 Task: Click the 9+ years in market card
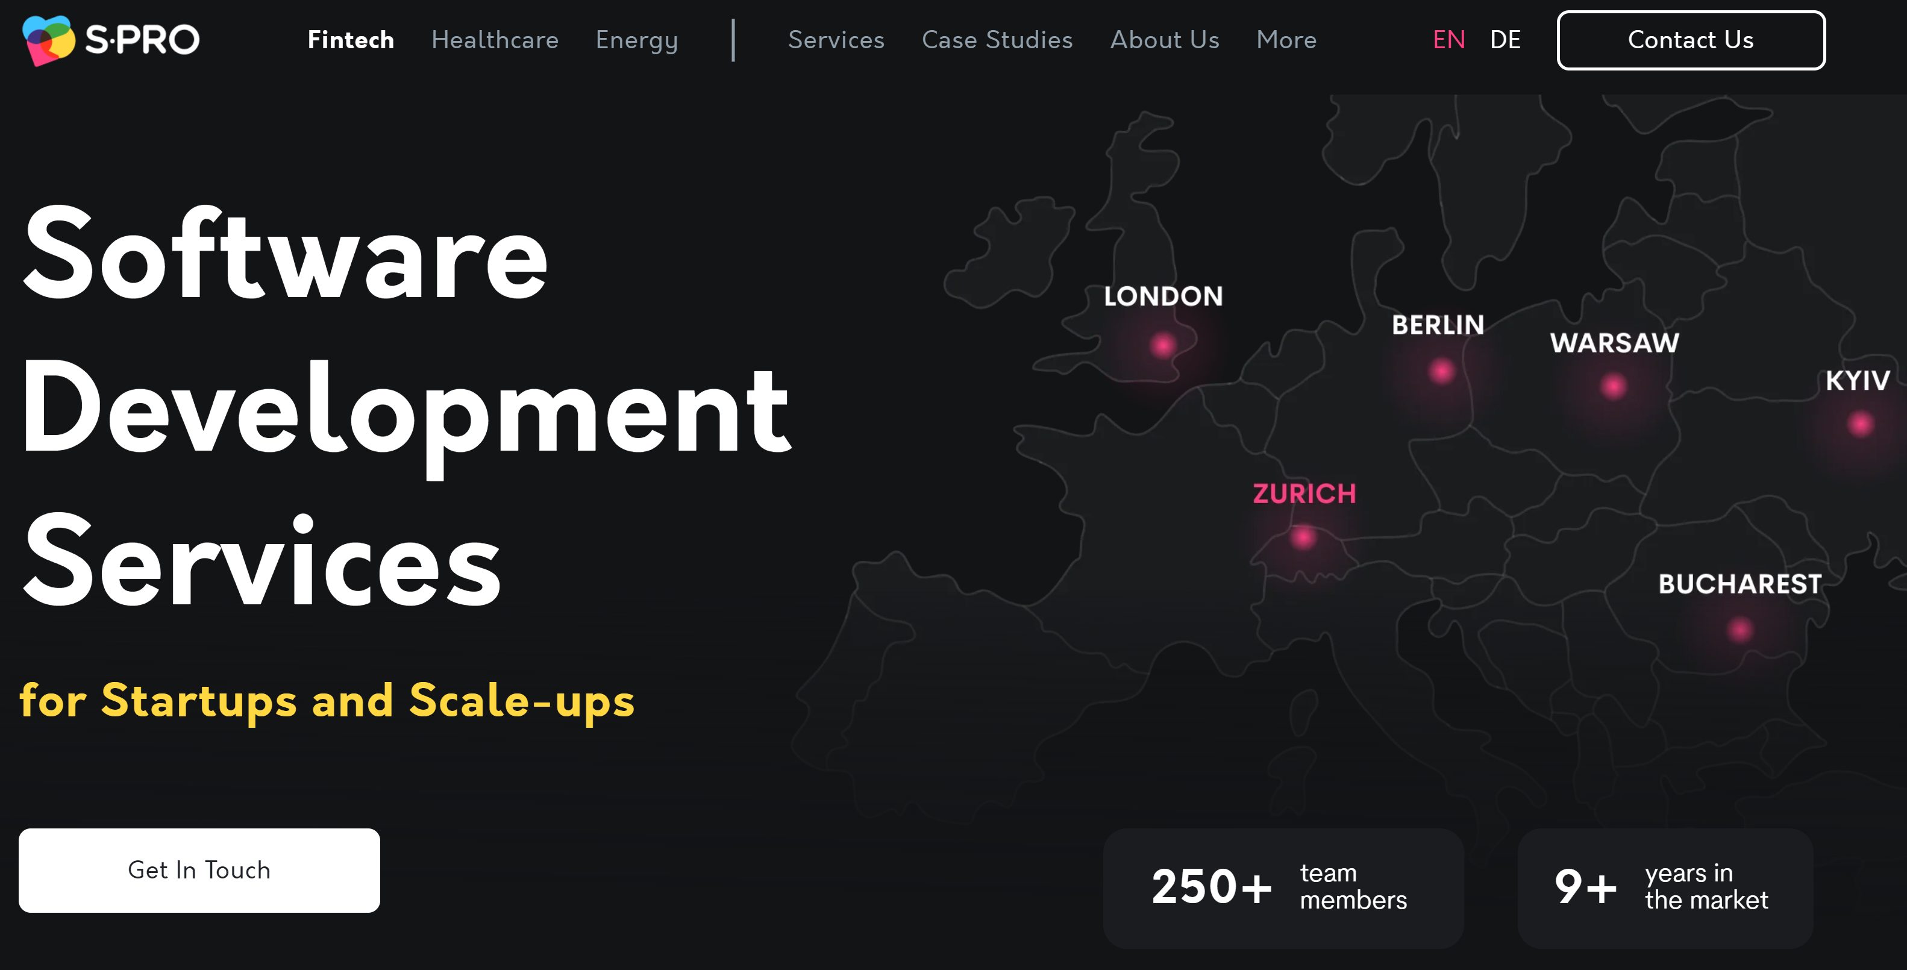(x=1665, y=888)
